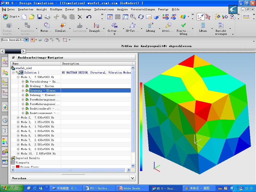
Task: Click the Measure distance ruler icon
Action: coord(246,17)
